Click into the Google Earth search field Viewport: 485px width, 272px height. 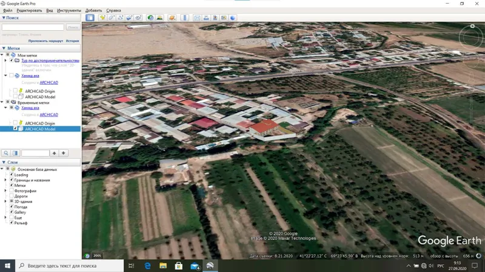pyautogui.click(x=33, y=27)
